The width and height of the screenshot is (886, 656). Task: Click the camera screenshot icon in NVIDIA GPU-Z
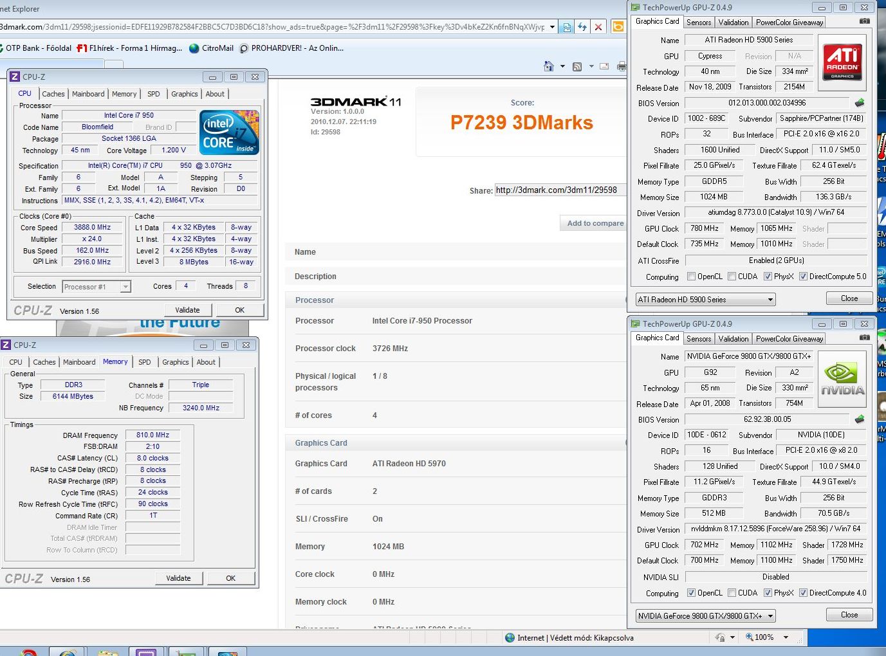[865, 338]
